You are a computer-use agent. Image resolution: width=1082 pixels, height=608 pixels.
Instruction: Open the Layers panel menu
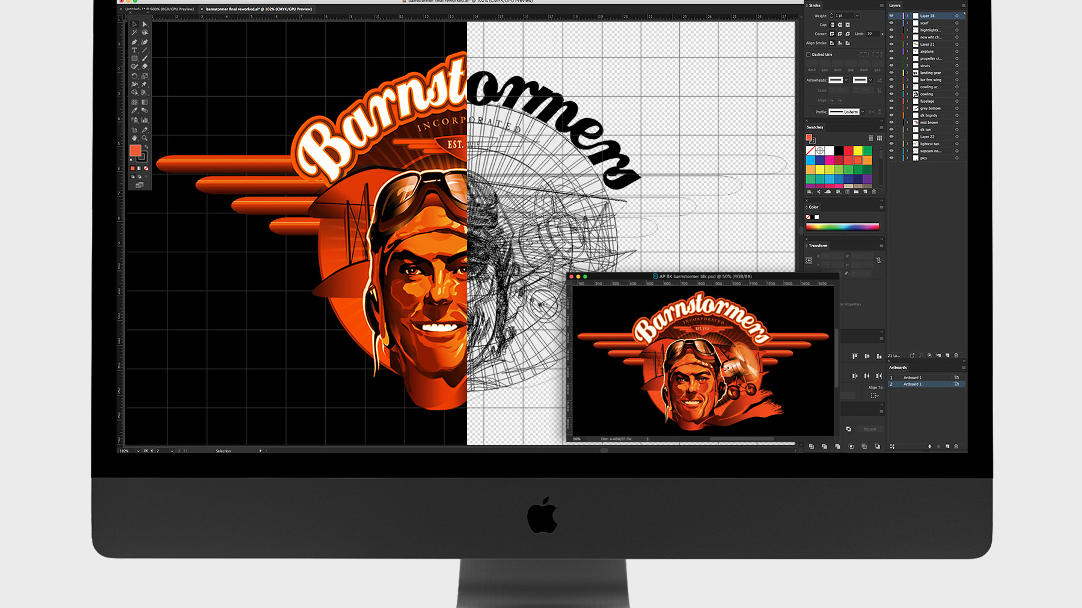(x=963, y=5)
